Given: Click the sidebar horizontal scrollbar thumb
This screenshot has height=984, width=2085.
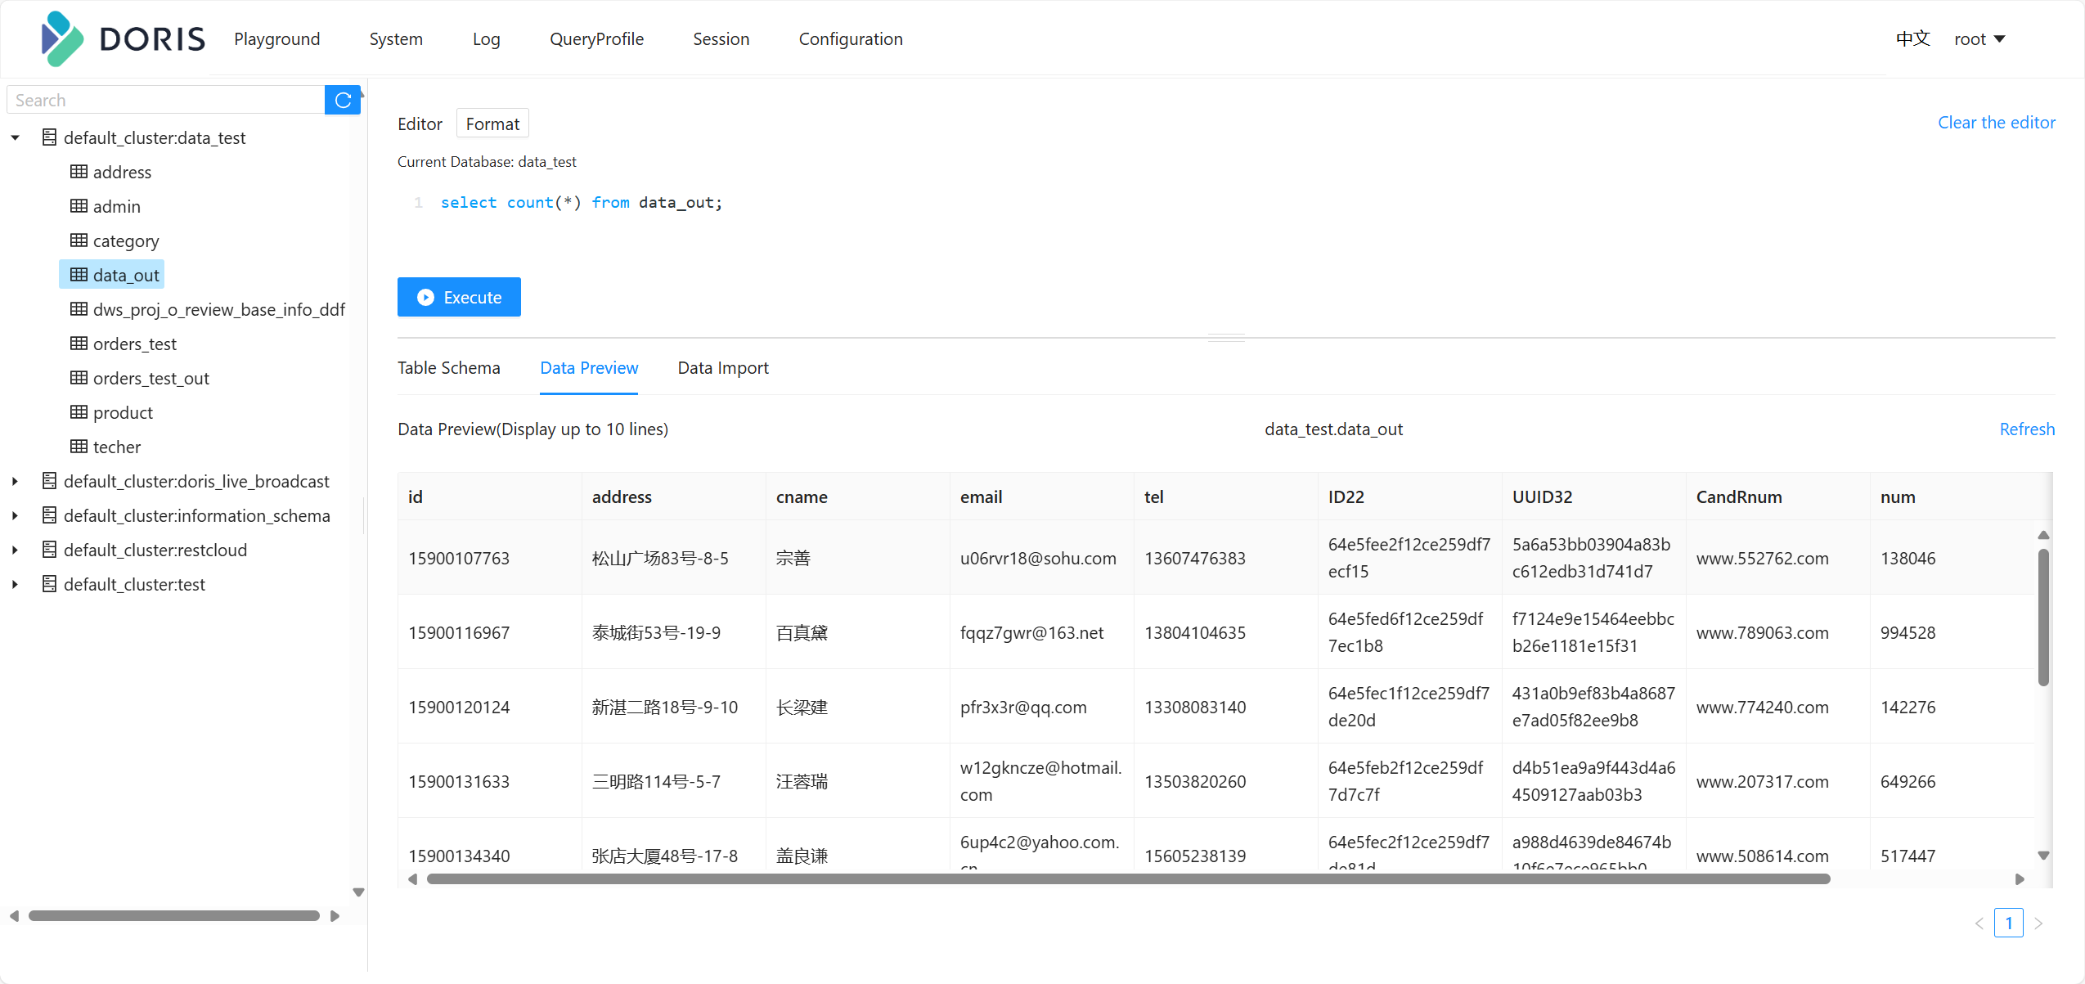Looking at the screenshot, I should click(x=173, y=916).
